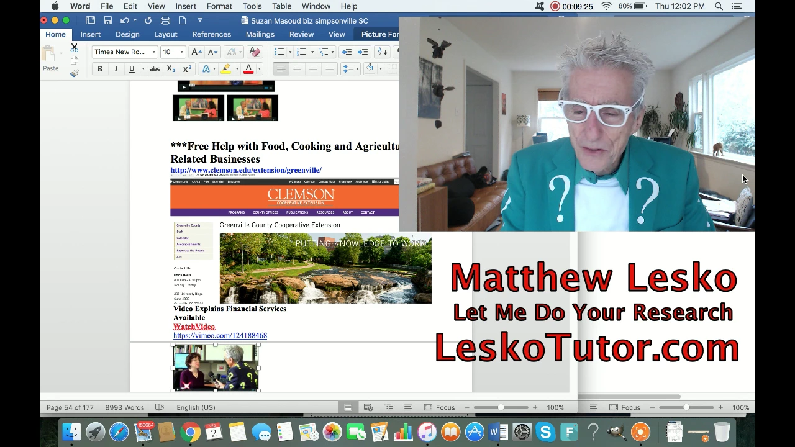Click the Decrease Indent icon
The width and height of the screenshot is (795, 447).
(x=347, y=52)
